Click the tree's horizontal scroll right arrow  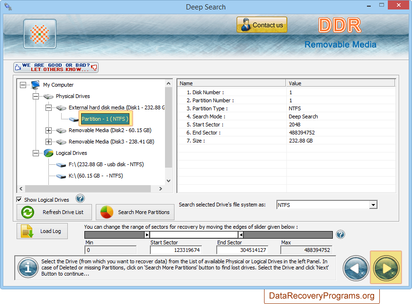[x=161, y=188]
